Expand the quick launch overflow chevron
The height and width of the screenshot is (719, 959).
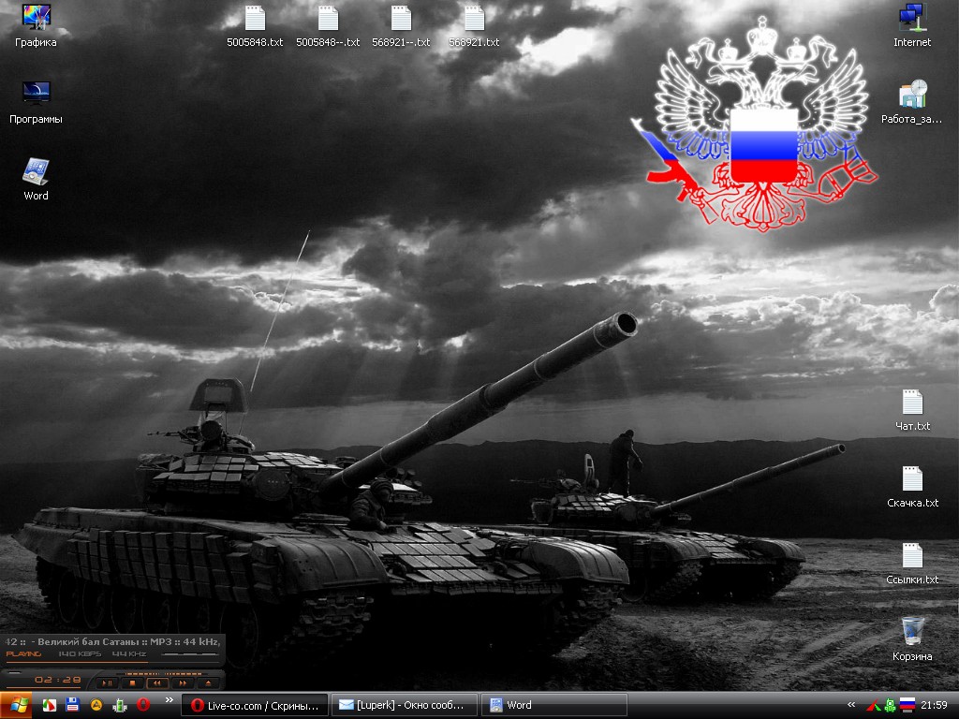tap(169, 699)
